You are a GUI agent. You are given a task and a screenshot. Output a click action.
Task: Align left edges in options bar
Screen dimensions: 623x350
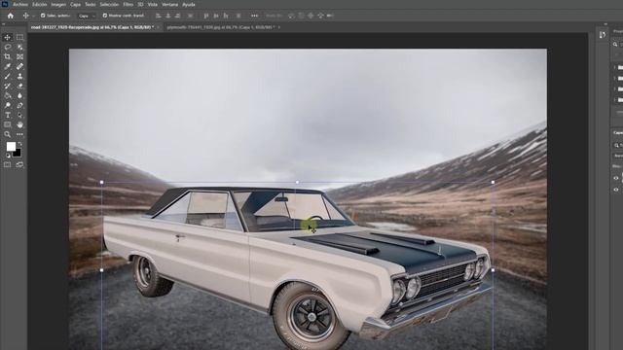click(x=158, y=16)
